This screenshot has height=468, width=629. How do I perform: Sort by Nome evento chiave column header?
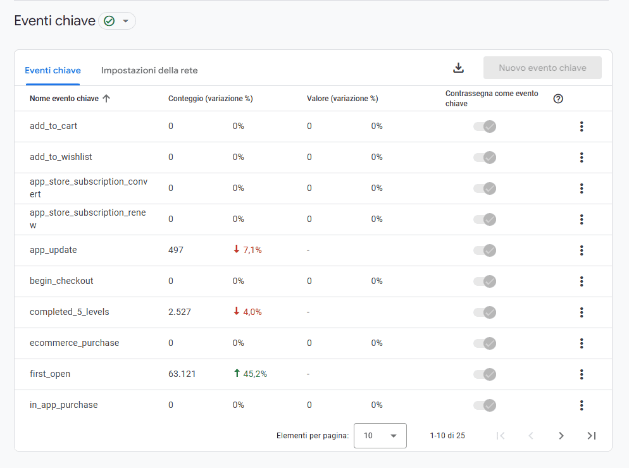(x=64, y=98)
